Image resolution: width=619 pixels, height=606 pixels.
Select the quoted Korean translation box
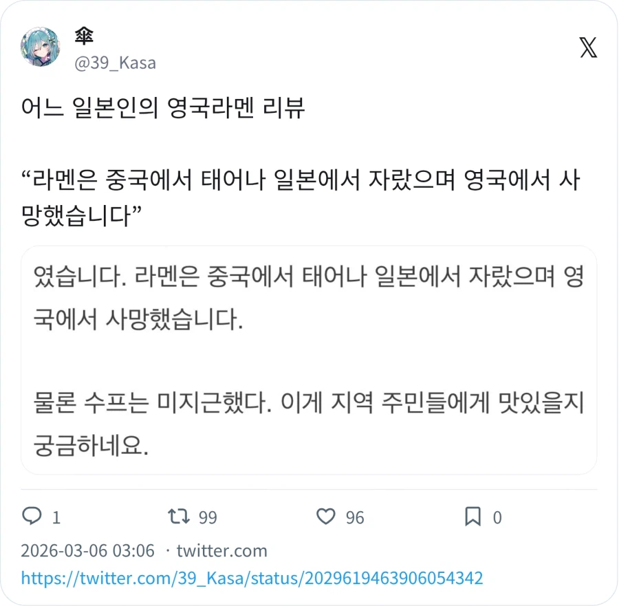309,359
